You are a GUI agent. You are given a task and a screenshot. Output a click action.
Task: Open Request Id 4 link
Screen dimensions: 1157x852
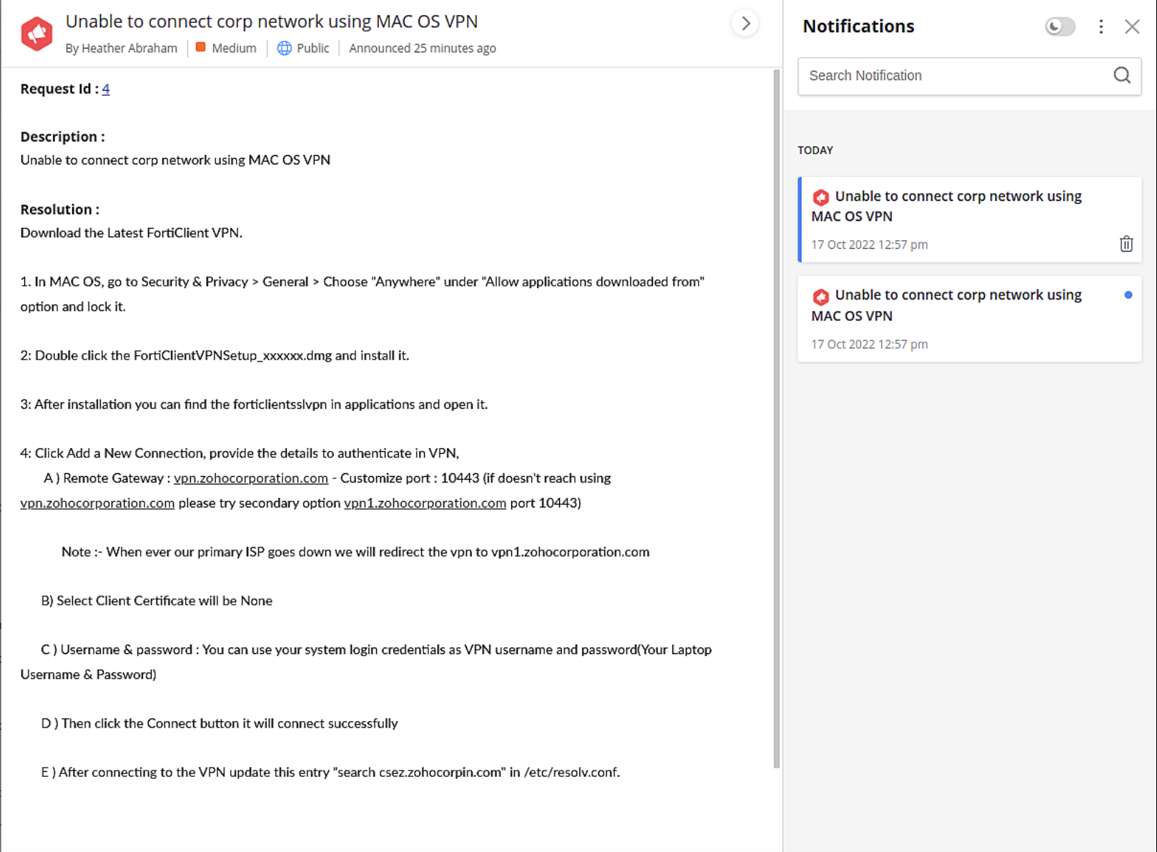(106, 89)
